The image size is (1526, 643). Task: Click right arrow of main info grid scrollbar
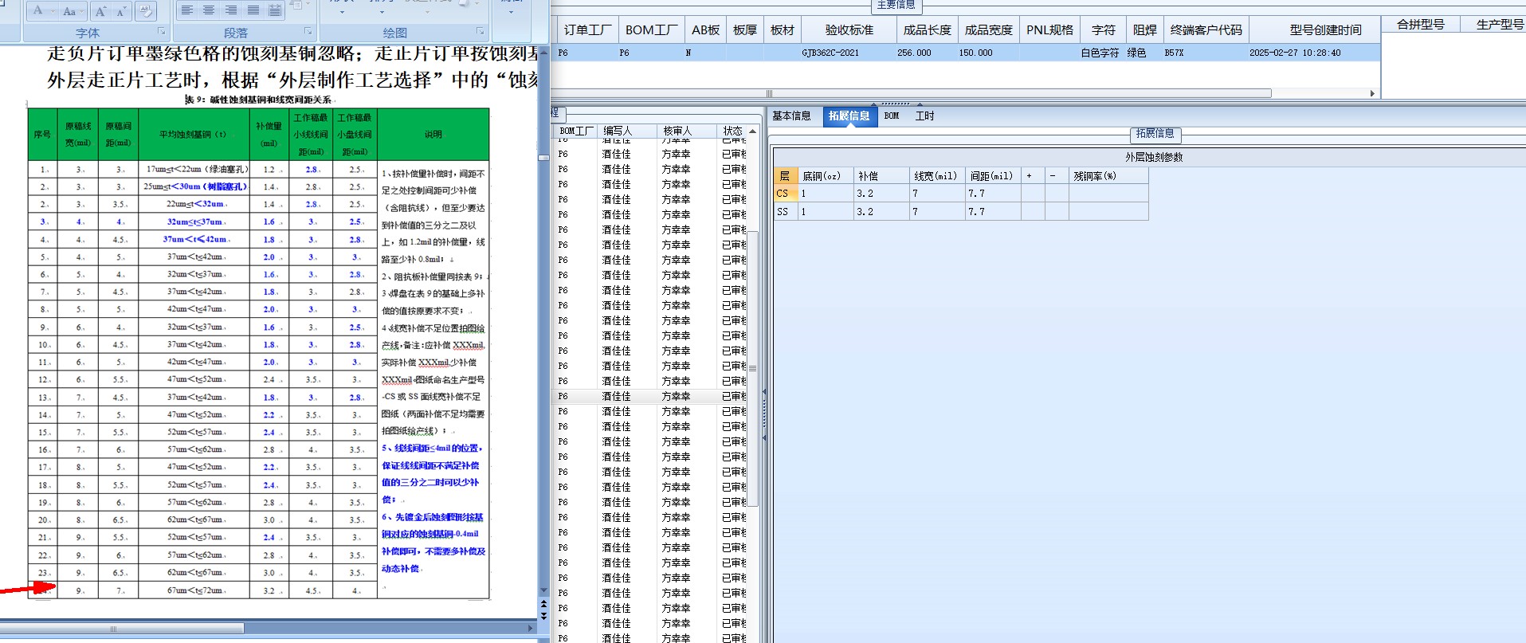tap(1372, 93)
